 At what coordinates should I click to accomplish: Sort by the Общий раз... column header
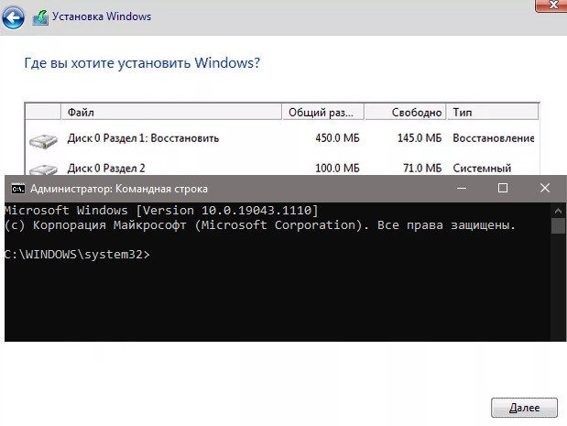coord(322,112)
